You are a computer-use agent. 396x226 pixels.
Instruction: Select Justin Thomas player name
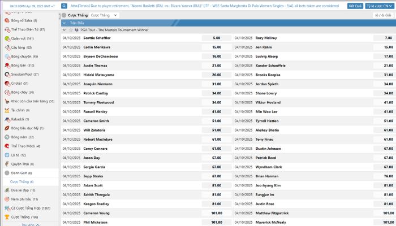95,66
